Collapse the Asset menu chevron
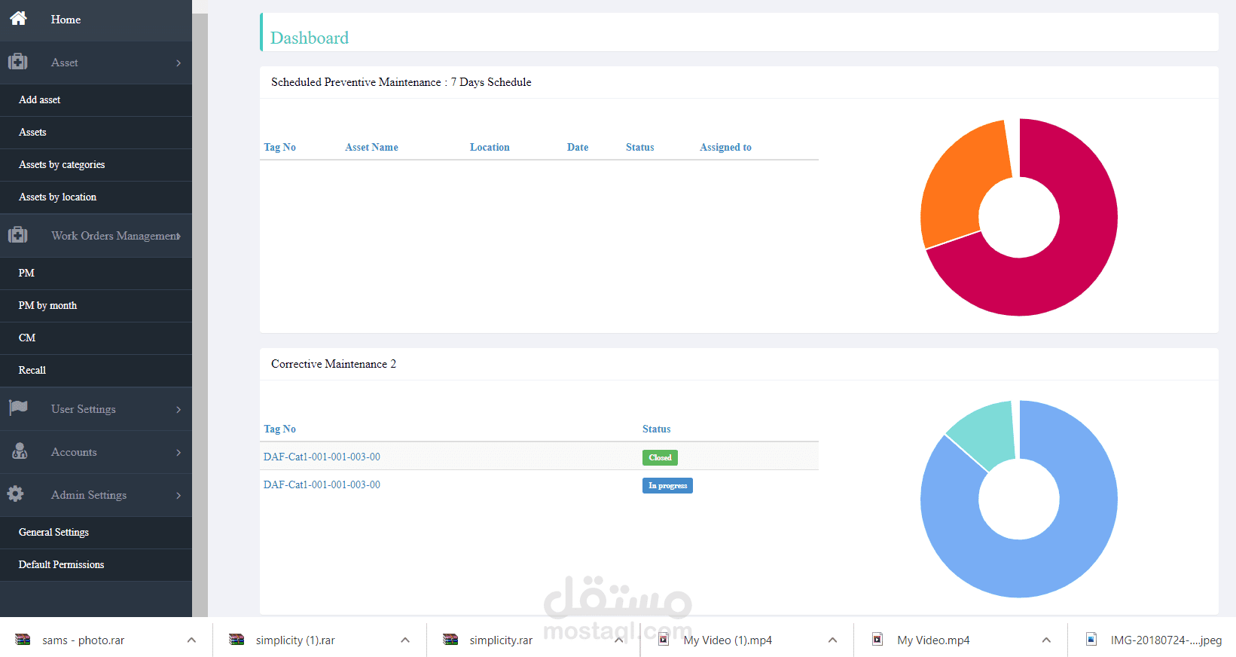This screenshot has width=1236, height=657. click(x=179, y=63)
